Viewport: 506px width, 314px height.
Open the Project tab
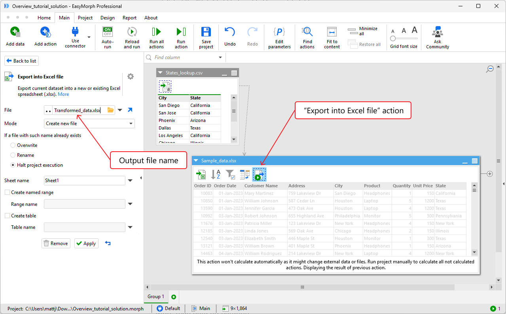tap(85, 18)
